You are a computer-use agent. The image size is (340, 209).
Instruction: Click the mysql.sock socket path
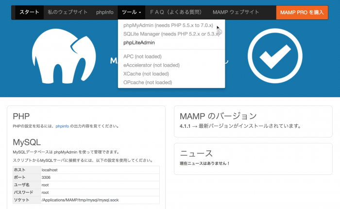80,200
